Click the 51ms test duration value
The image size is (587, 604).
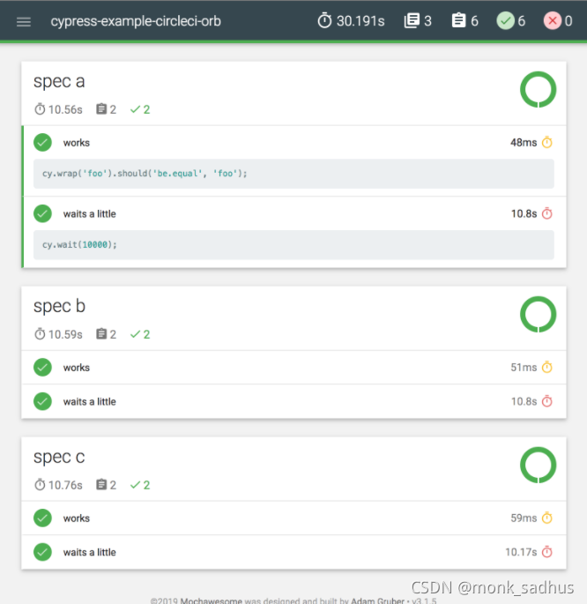pos(524,368)
